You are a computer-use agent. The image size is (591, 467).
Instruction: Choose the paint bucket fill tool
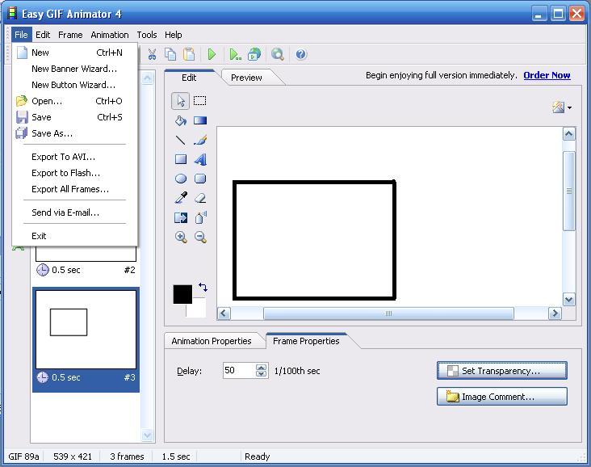click(x=181, y=120)
